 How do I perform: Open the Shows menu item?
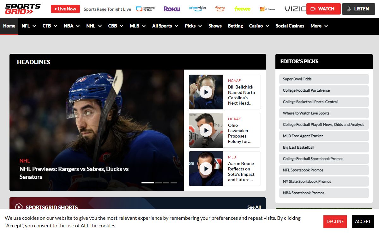click(215, 26)
